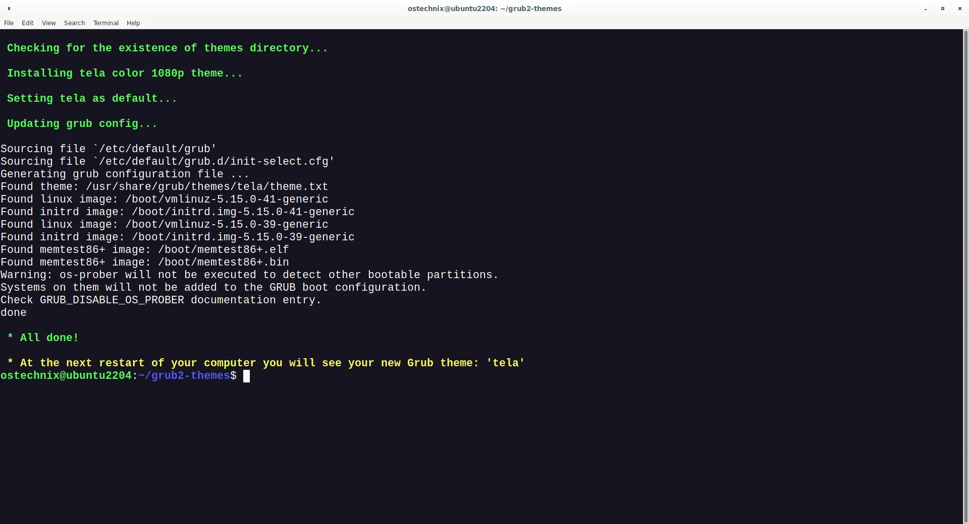Open the Help menu
This screenshot has height=524, width=969.
point(133,23)
